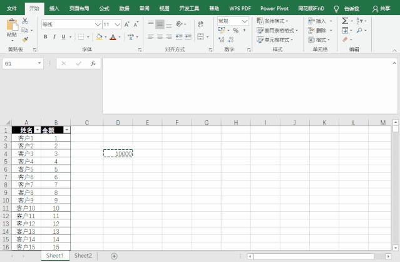
Task: Apply the fill color bucket
Action: [x=99, y=37]
